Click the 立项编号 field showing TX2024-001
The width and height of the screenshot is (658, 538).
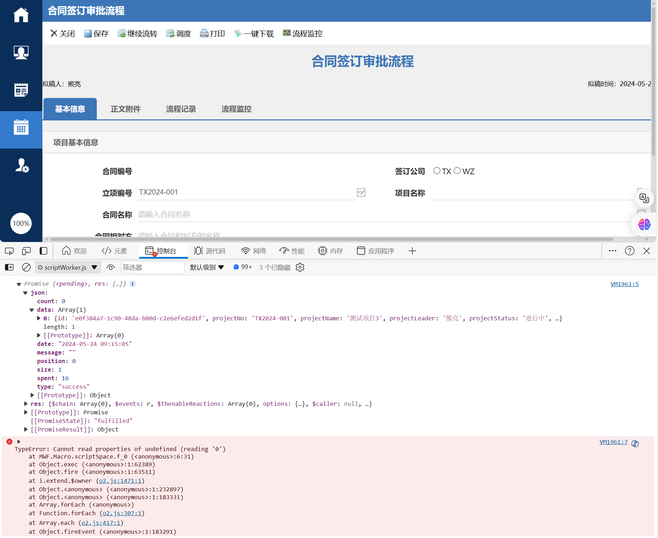coord(246,192)
